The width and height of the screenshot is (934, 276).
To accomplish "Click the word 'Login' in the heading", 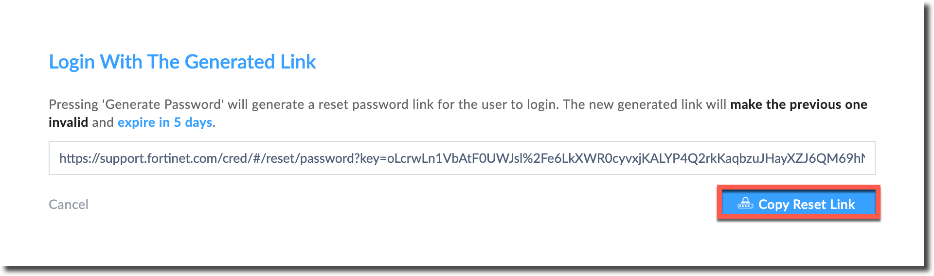I will tap(72, 62).
